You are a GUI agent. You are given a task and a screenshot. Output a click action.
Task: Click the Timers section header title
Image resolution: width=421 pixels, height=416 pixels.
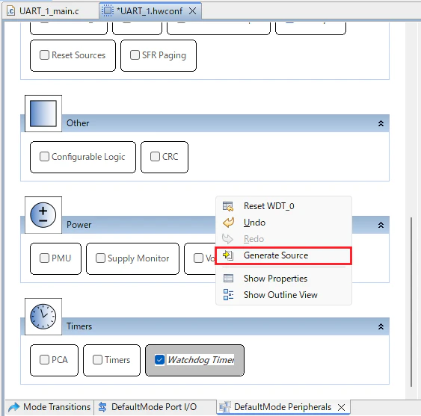(79, 326)
